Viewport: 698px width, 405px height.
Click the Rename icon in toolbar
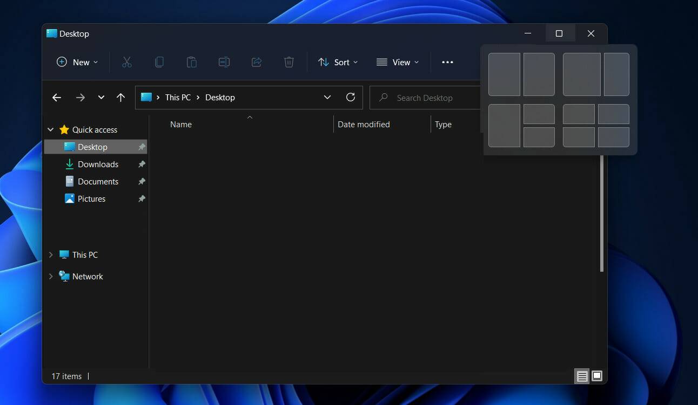pyautogui.click(x=224, y=62)
